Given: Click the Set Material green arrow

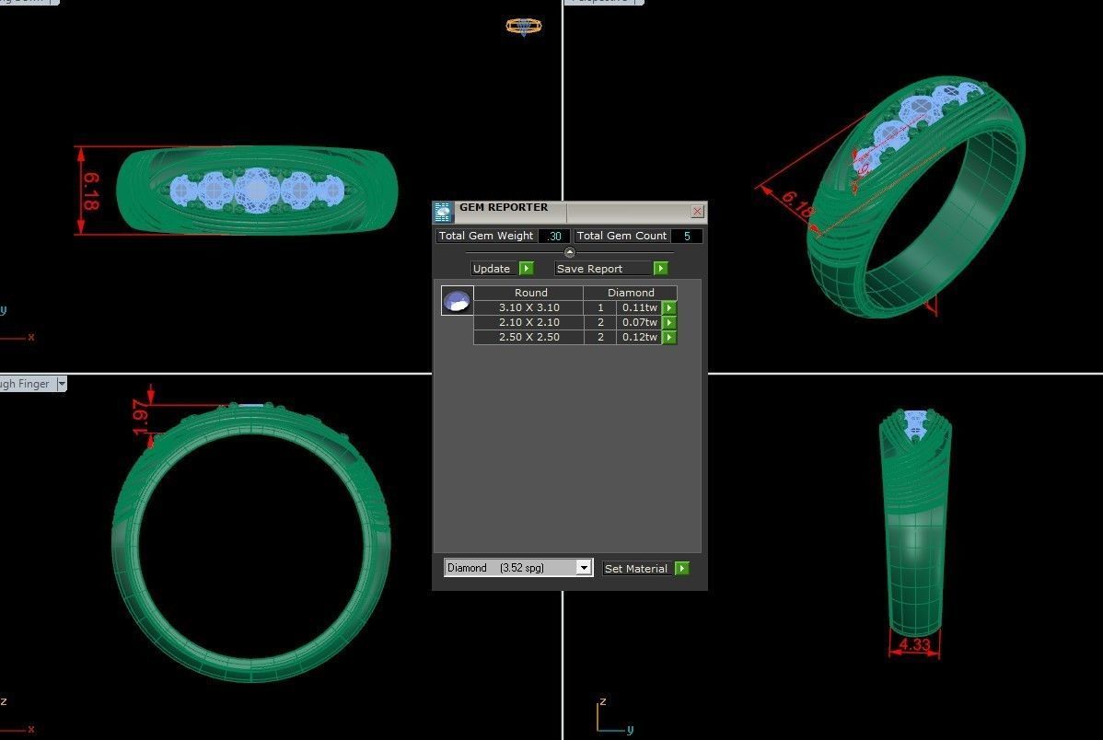Looking at the screenshot, I should 681,568.
